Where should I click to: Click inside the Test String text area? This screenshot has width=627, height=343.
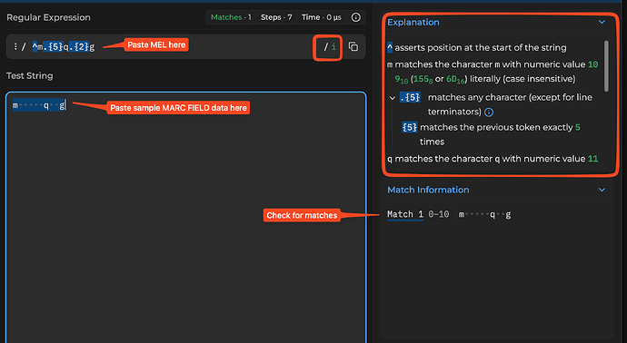click(186, 218)
